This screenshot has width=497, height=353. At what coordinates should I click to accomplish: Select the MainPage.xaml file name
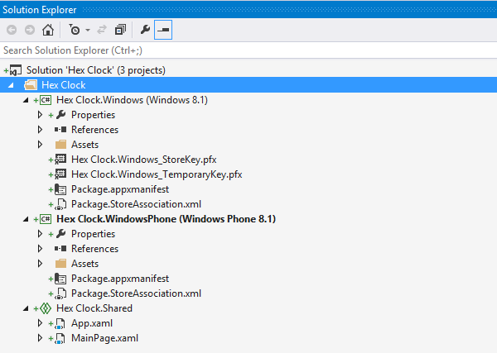click(104, 338)
